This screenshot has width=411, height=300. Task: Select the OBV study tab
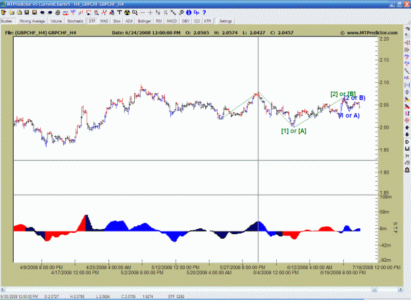pos(185,21)
